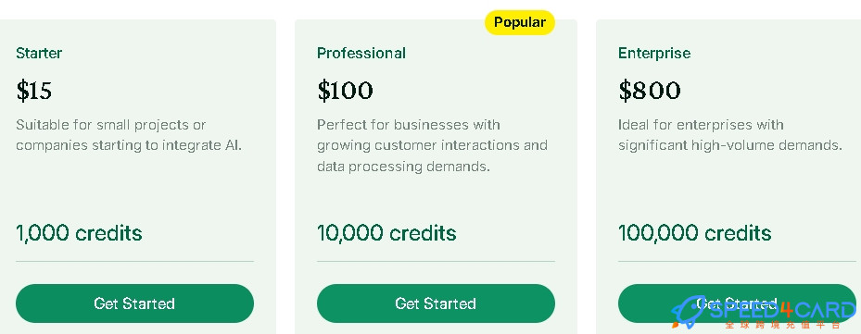Click the $100 price text

point(345,91)
